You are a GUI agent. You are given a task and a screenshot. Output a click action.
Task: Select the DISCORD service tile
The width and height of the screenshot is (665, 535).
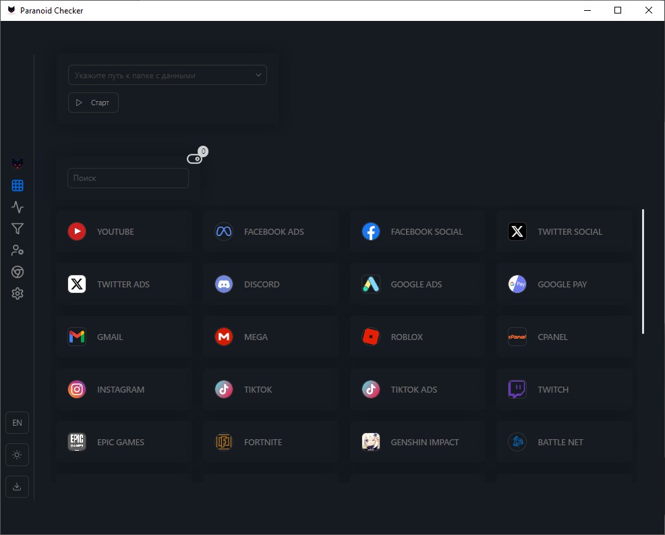[270, 284]
